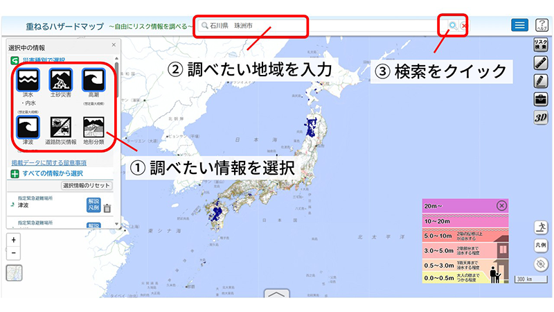
Task: Click the 10~20m legend color band
Action: tap(465, 220)
